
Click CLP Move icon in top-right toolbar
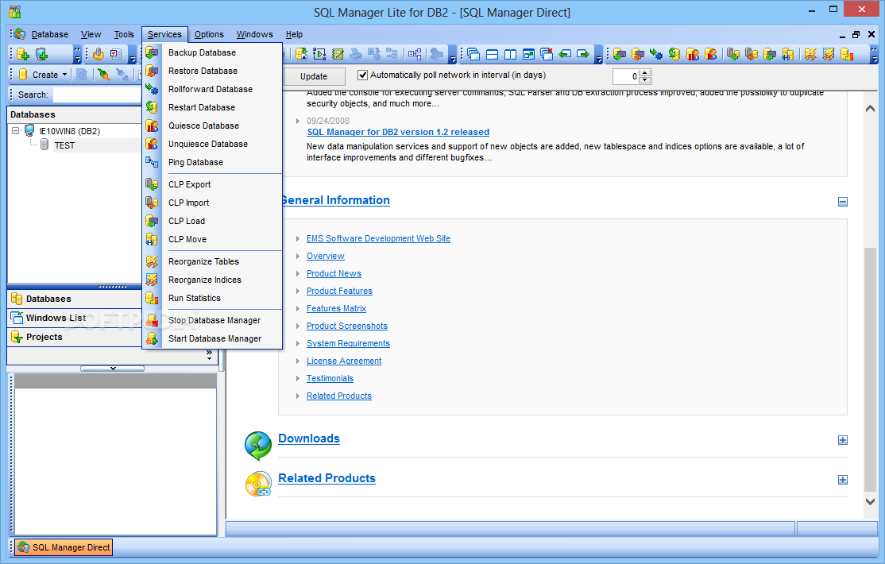[x=787, y=54]
